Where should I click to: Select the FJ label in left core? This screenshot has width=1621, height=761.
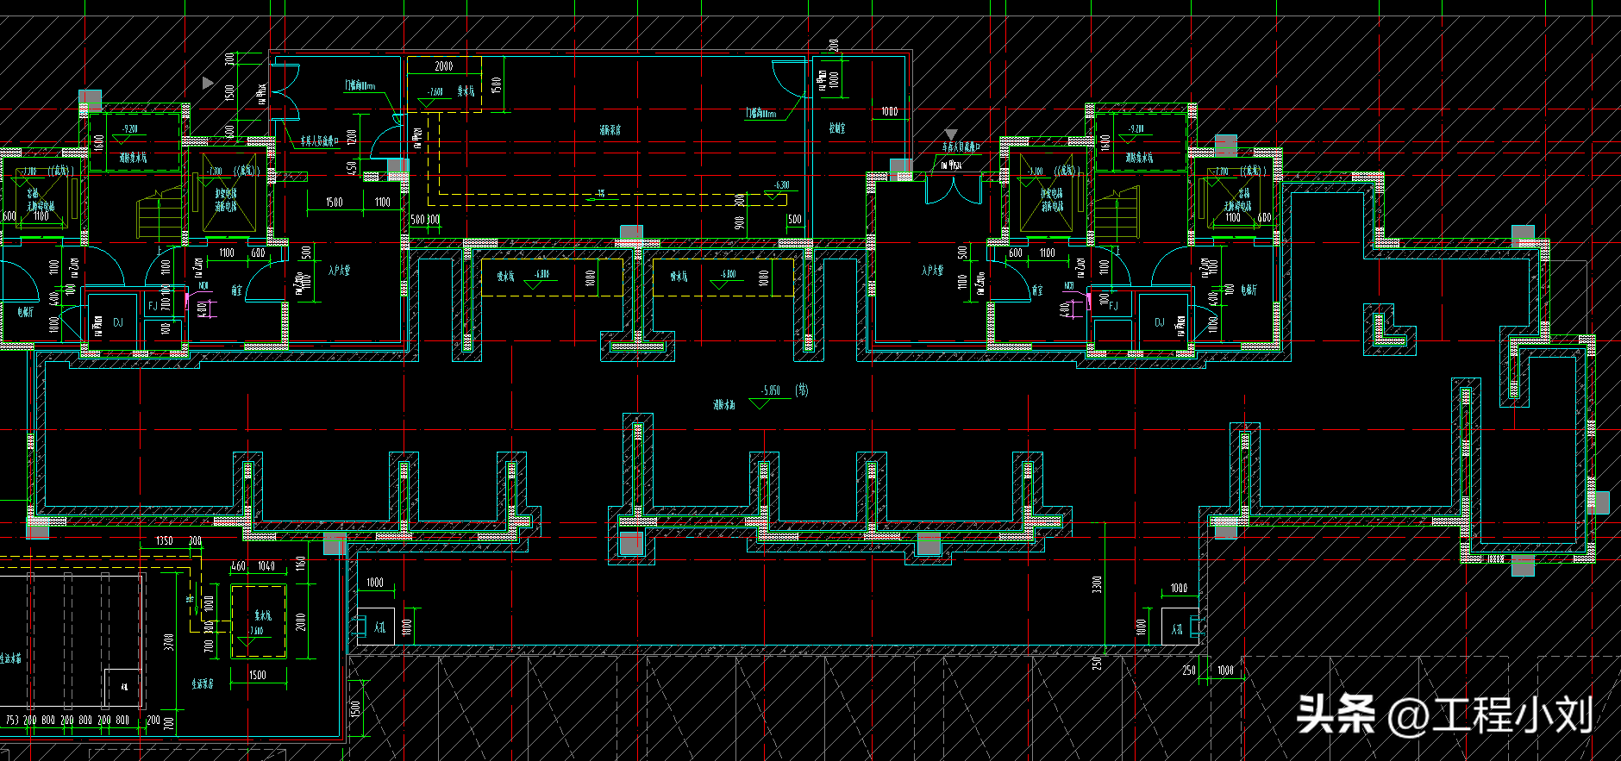pyautogui.click(x=153, y=306)
